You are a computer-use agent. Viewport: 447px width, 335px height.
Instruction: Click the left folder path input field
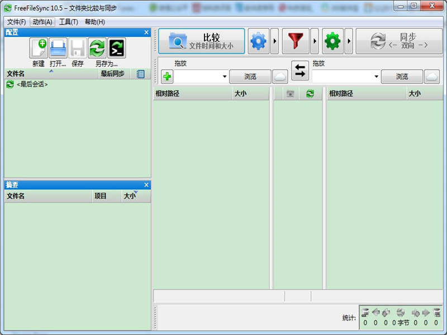pos(198,76)
